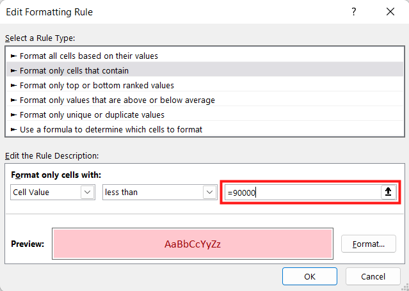Click the help question mark icon
The width and height of the screenshot is (409, 291).
click(353, 12)
